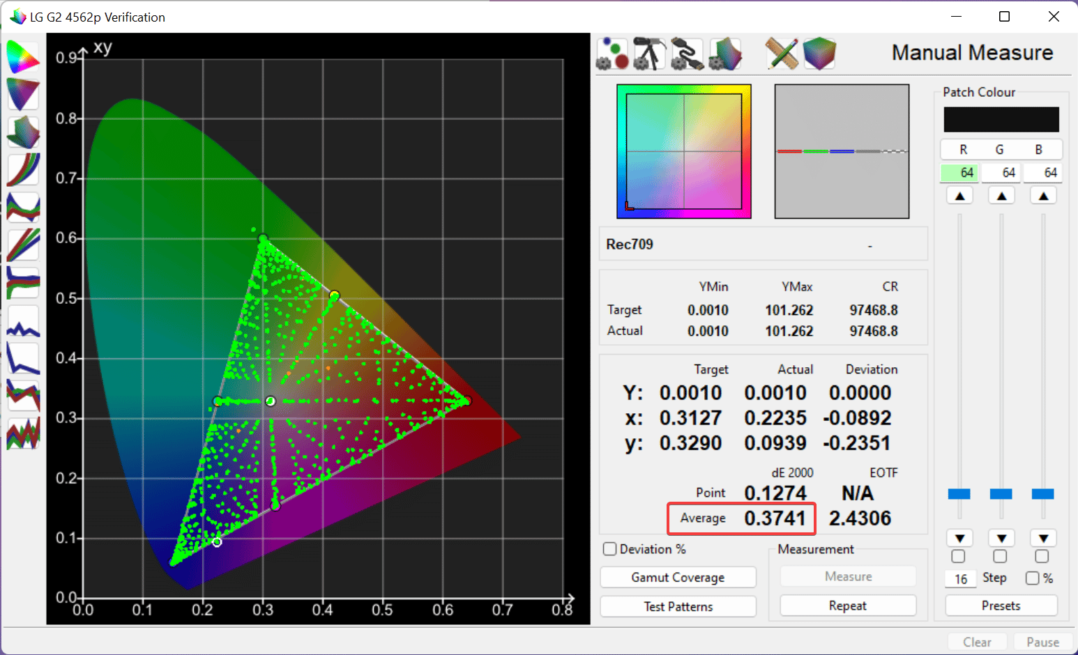Decrease blue value with the down arrow
Viewport: 1078px width, 655px height.
point(1043,538)
